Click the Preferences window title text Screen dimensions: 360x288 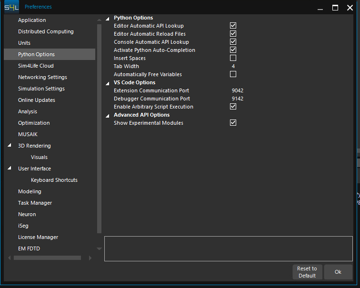[38, 7]
